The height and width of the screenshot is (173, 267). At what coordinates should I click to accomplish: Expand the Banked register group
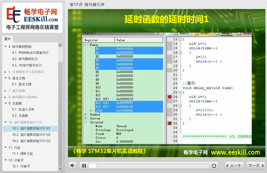click(86, 114)
